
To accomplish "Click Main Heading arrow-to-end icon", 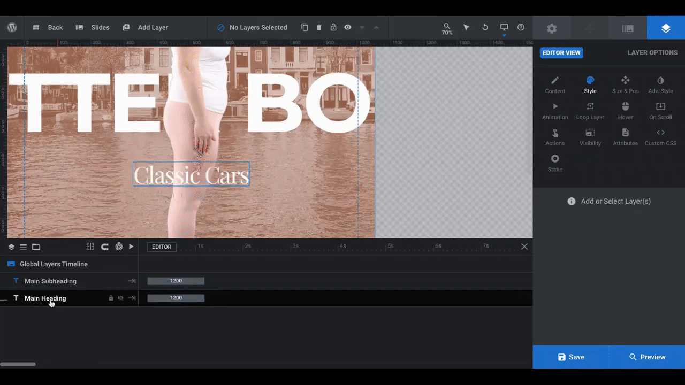I will [x=132, y=298].
